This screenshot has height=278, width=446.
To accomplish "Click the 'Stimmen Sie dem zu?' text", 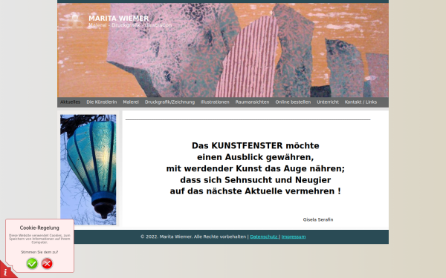I will (x=39, y=252).
